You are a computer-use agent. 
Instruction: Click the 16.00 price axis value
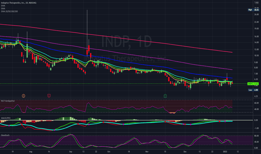coord(257,36)
